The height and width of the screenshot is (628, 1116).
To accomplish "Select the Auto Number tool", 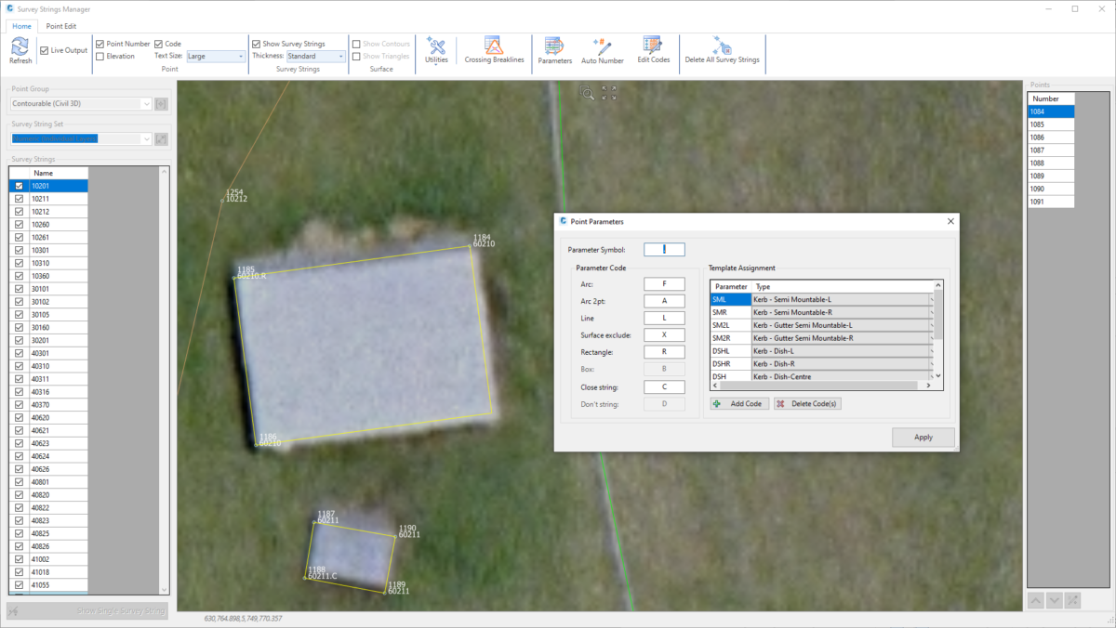I will [601, 49].
